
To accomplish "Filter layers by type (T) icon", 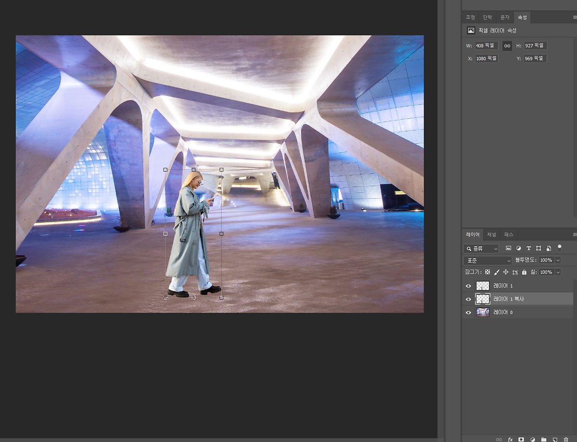I will click(x=528, y=248).
